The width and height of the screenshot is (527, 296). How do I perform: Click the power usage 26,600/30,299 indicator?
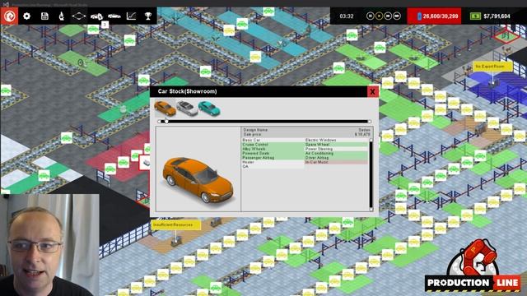click(434, 16)
